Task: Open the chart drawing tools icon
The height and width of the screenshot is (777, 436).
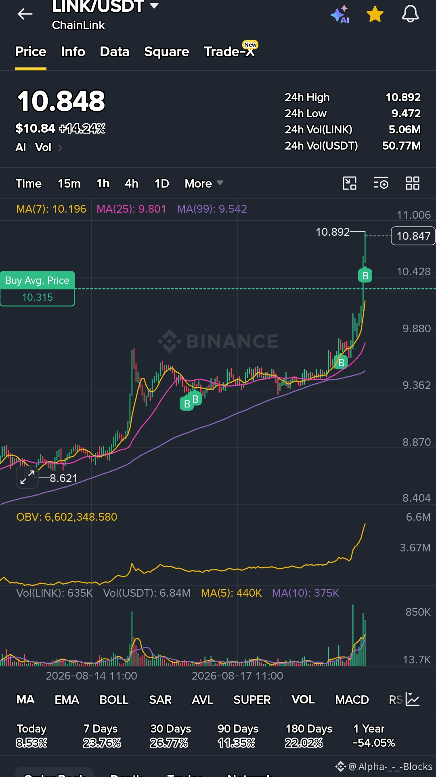Action: (x=350, y=183)
